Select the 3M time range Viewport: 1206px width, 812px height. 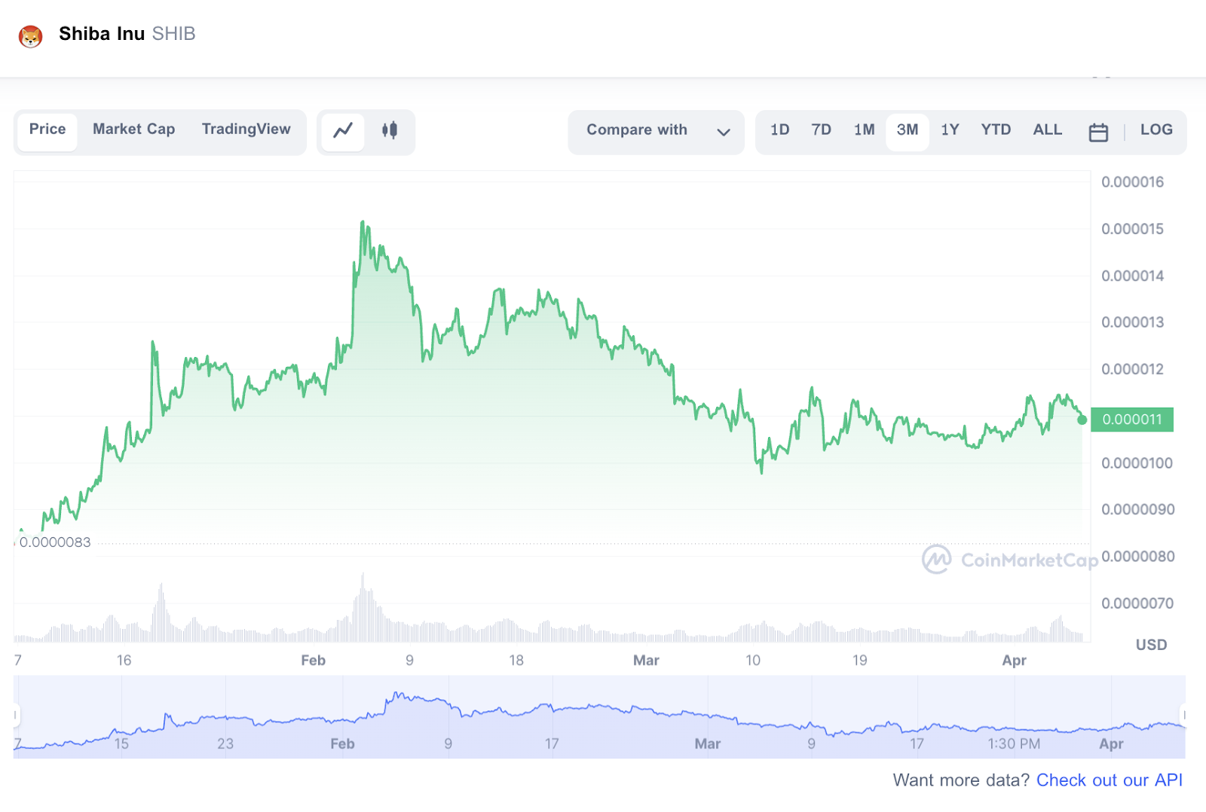pyautogui.click(x=908, y=130)
